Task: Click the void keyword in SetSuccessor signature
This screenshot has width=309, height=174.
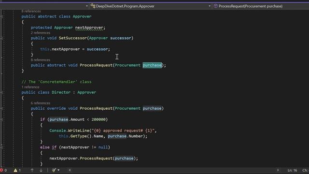Action: point(52,38)
